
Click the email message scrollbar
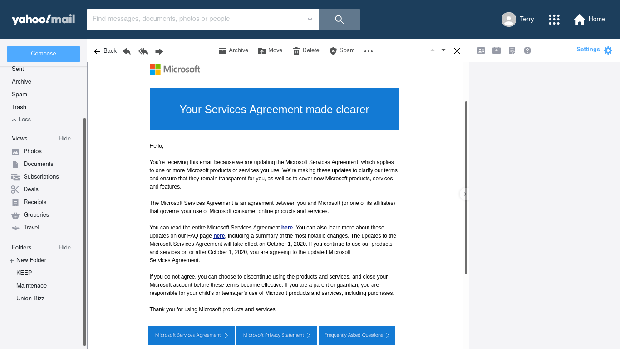pos(466,187)
